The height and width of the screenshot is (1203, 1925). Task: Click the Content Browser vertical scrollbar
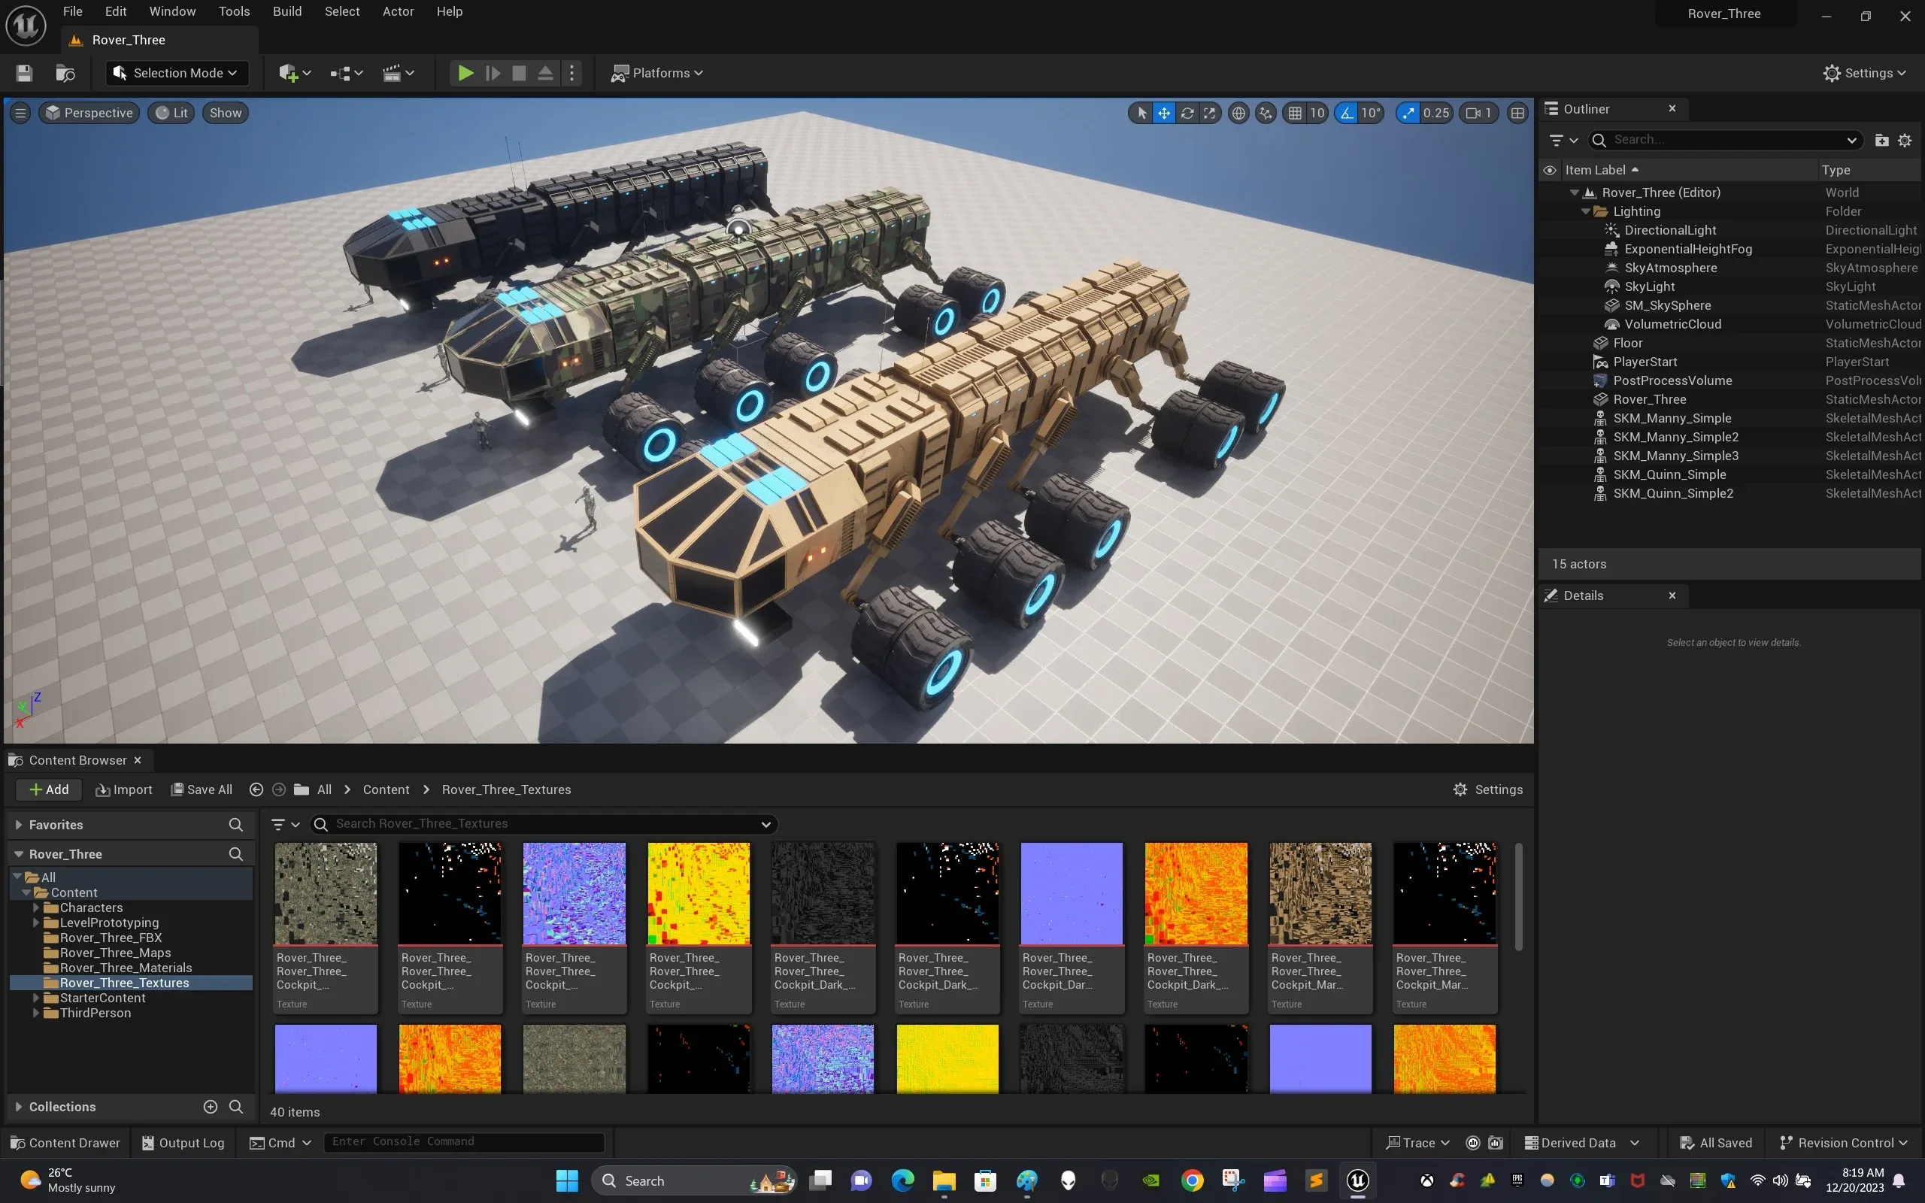coord(1518,898)
